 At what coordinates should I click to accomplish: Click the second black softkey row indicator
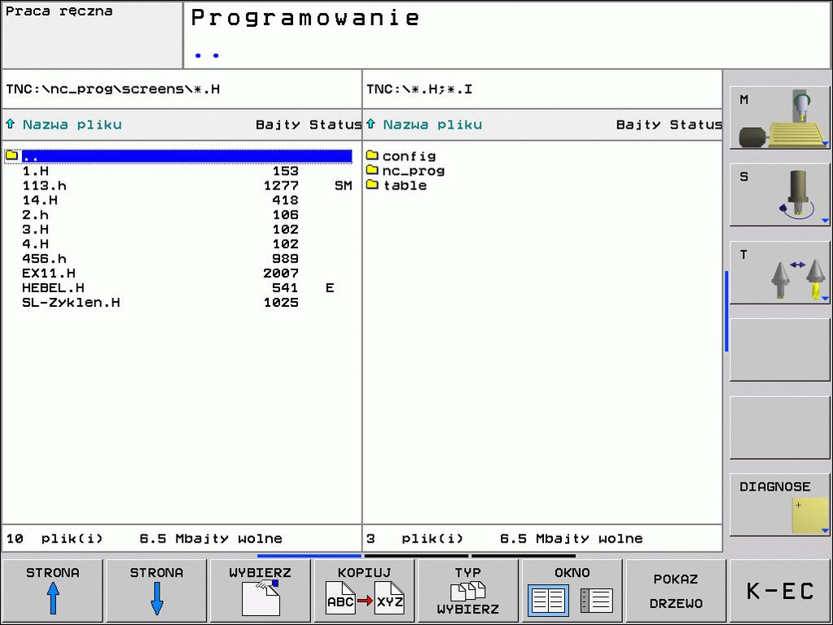pos(524,556)
